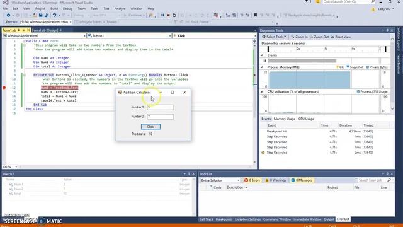
Task: Click the Navigate Backward icon
Action: 8,15
